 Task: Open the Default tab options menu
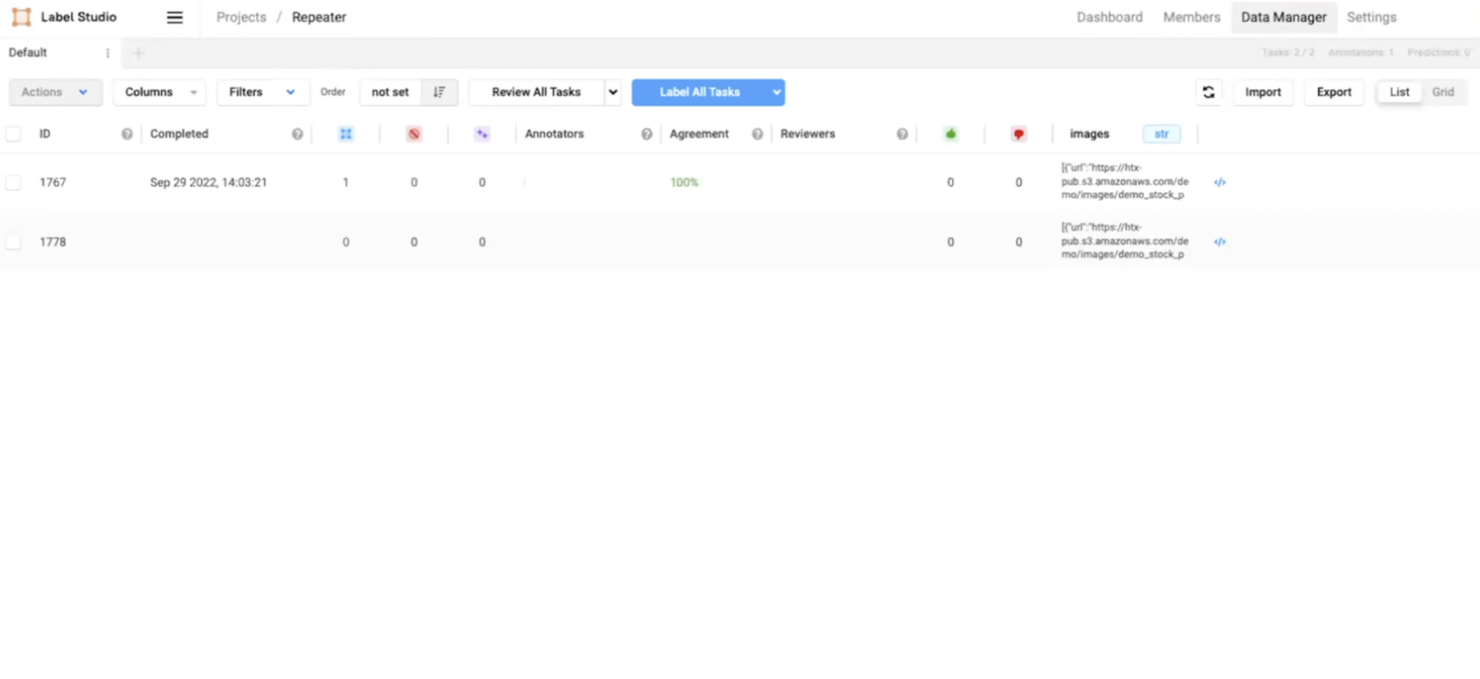coord(108,52)
